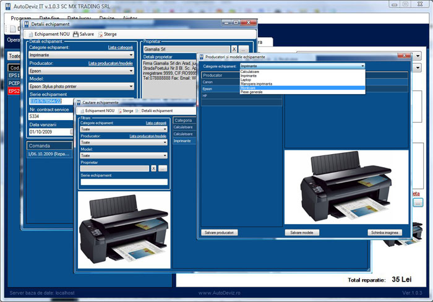This screenshot has height=302, width=433.
Task: Click Categoria column header in Cautare echipamente
Action: point(184,120)
